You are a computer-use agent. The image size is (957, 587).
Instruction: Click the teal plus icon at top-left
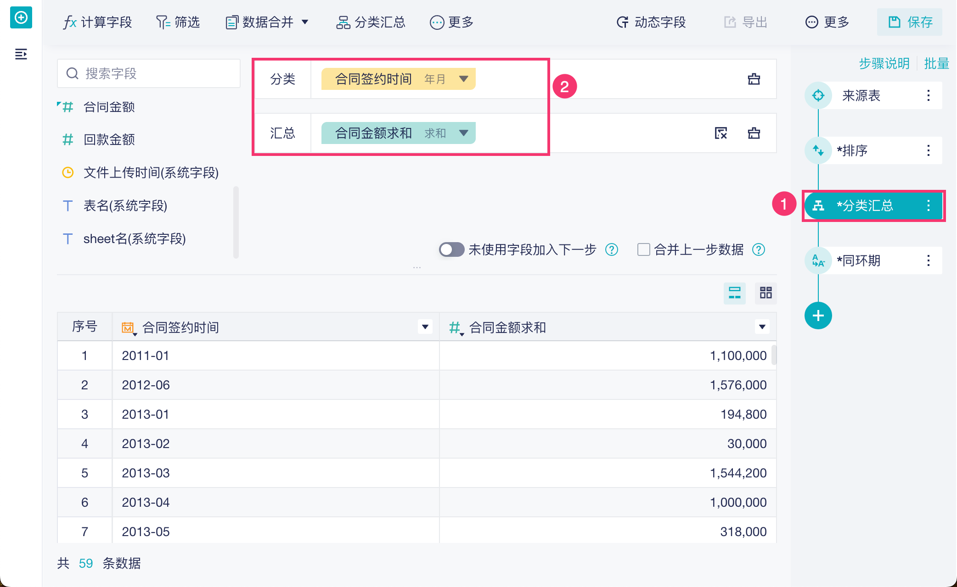coord(21,17)
